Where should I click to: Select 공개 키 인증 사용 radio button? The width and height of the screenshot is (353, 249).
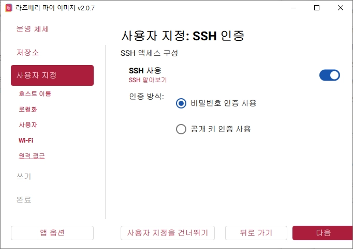181,129
